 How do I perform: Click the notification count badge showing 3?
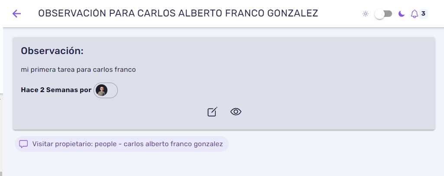click(x=423, y=13)
